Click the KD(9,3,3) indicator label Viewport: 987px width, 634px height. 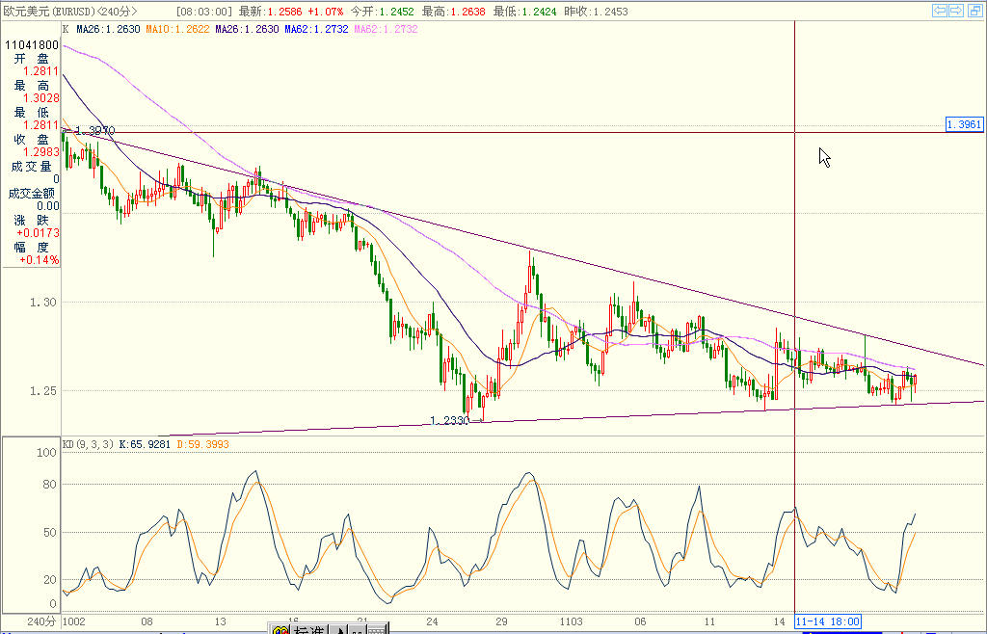click(x=88, y=444)
